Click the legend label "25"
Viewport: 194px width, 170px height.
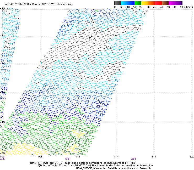148,7
